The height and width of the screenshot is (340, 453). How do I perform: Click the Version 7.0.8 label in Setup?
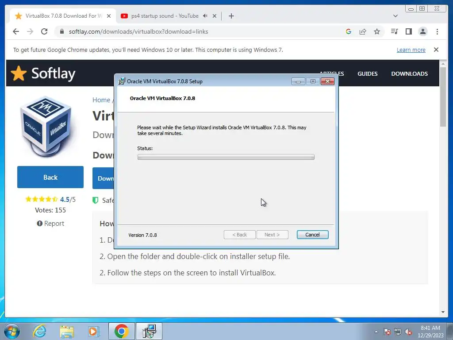tap(142, 235)
